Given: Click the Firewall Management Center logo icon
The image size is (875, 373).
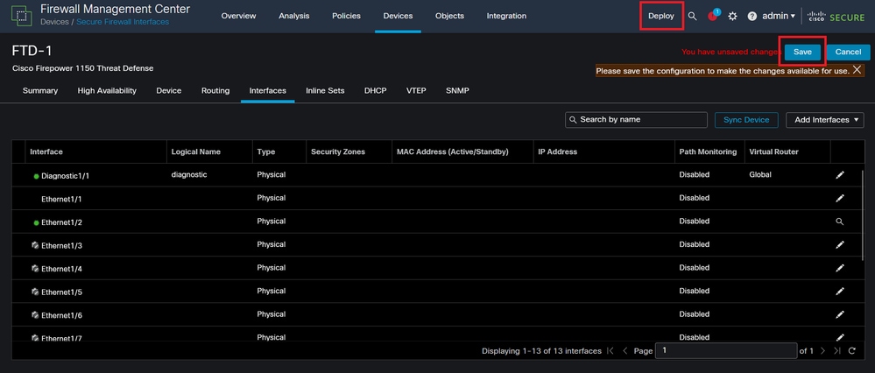Looking at the screenshot, I should pos(22,16).
